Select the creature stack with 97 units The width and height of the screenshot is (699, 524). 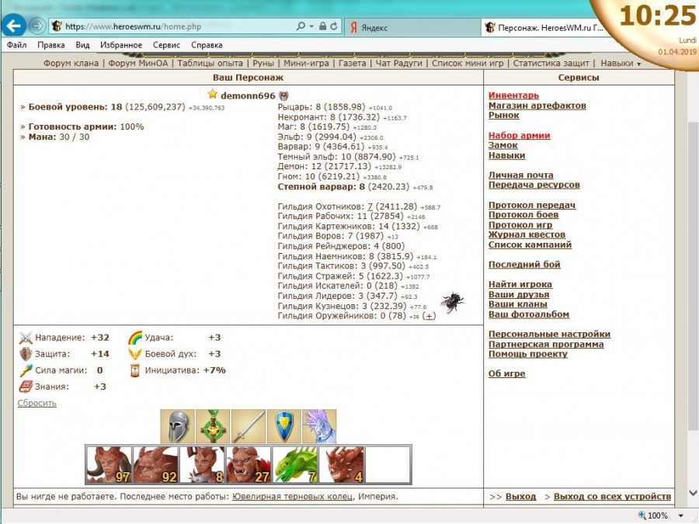[x=107, y=464]
